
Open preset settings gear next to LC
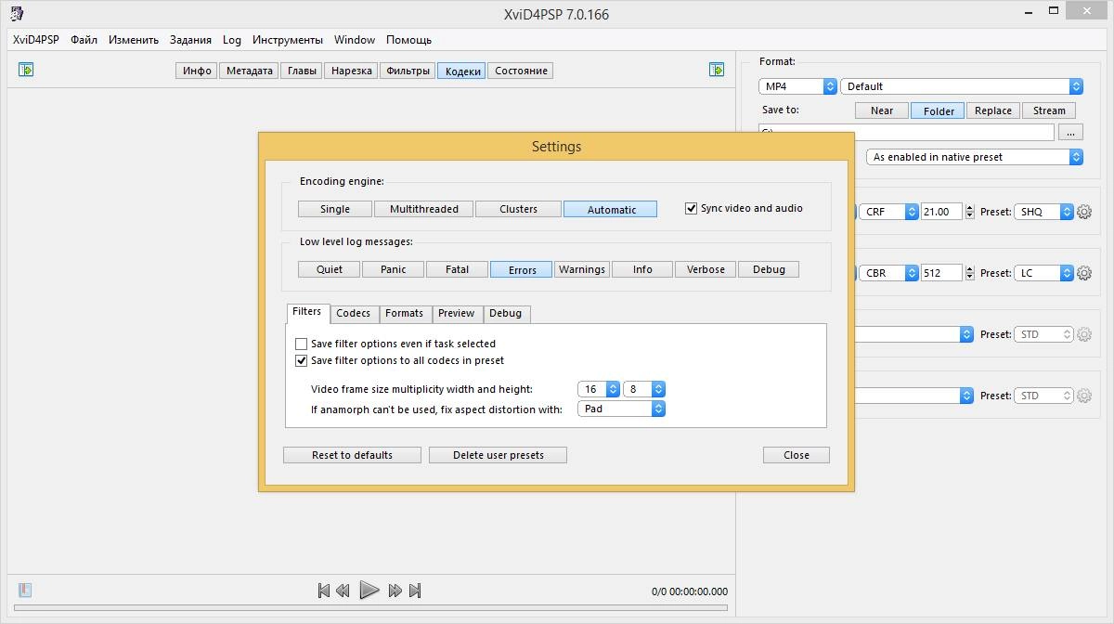tap(1083, 273)
